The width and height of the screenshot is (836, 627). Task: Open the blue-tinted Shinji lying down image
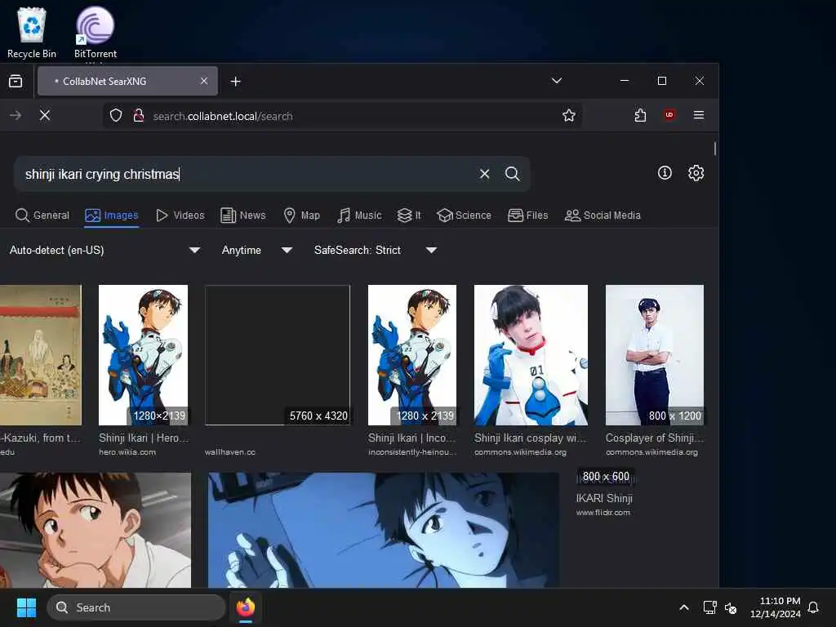coord(384,530)
